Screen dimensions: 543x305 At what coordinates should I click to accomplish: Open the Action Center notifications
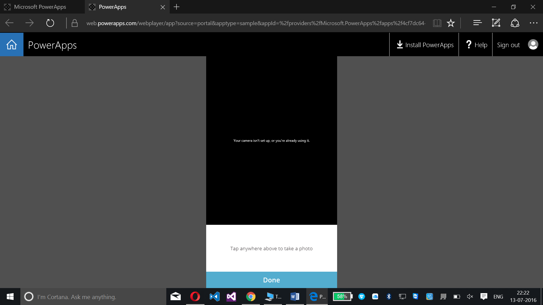pyautogui.click(x=484, y=297)
